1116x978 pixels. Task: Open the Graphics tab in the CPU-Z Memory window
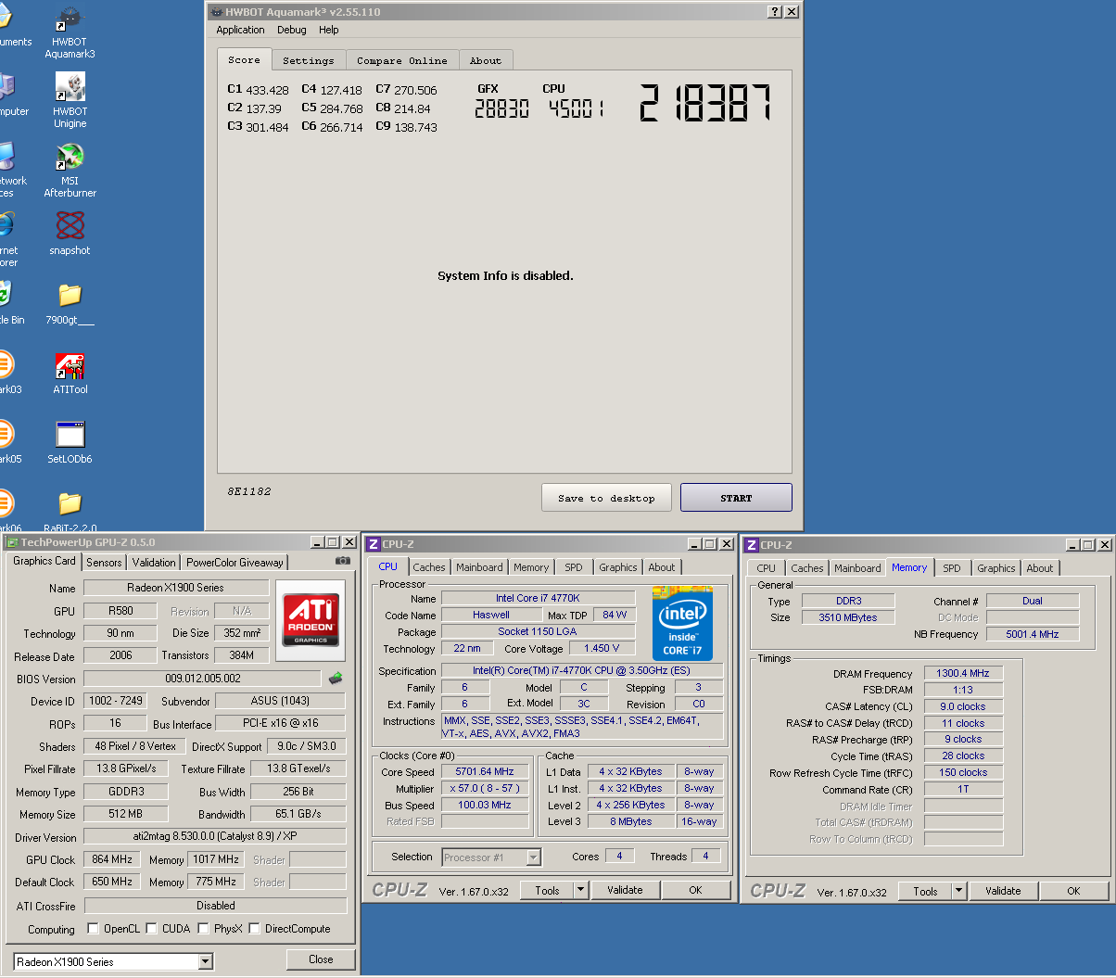point(996,568)
